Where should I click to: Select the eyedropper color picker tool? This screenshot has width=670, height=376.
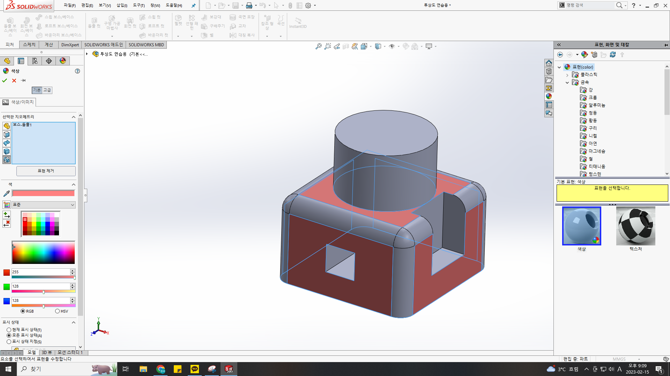click(x=6, y=194)
